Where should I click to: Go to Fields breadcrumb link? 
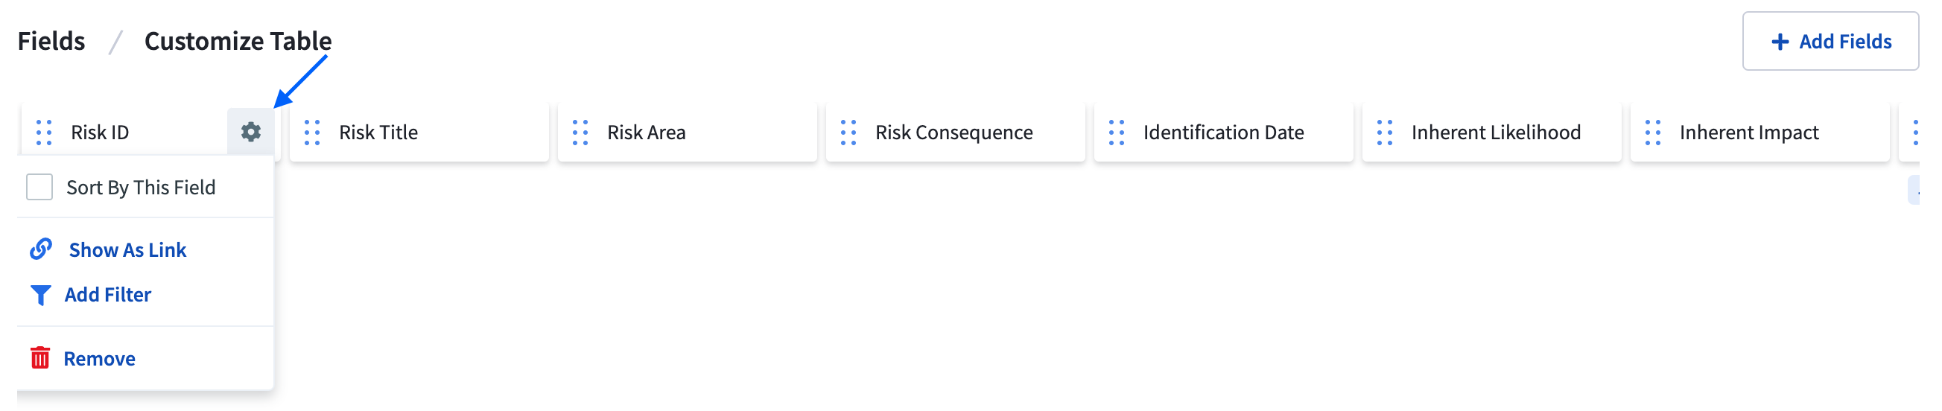51,41
